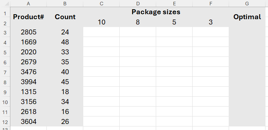This screenshot has height=130, width=268.
Task: Select column A header
Action: (28, 4)
